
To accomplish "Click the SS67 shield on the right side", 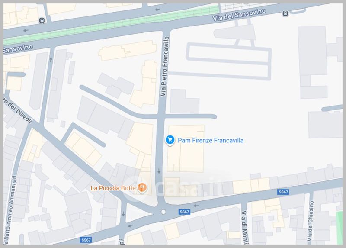I will (283, 192).
